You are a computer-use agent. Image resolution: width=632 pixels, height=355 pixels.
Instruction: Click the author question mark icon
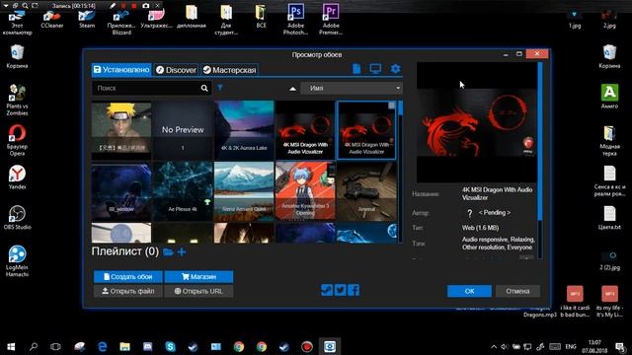(469, 213)
